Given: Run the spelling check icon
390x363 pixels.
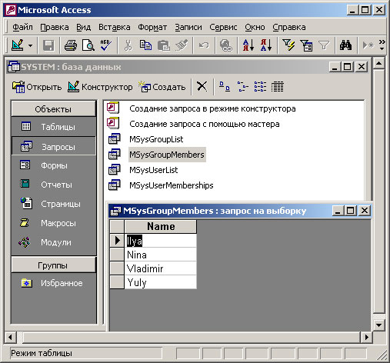Looking at the screenshot, I should pos(105,45).
